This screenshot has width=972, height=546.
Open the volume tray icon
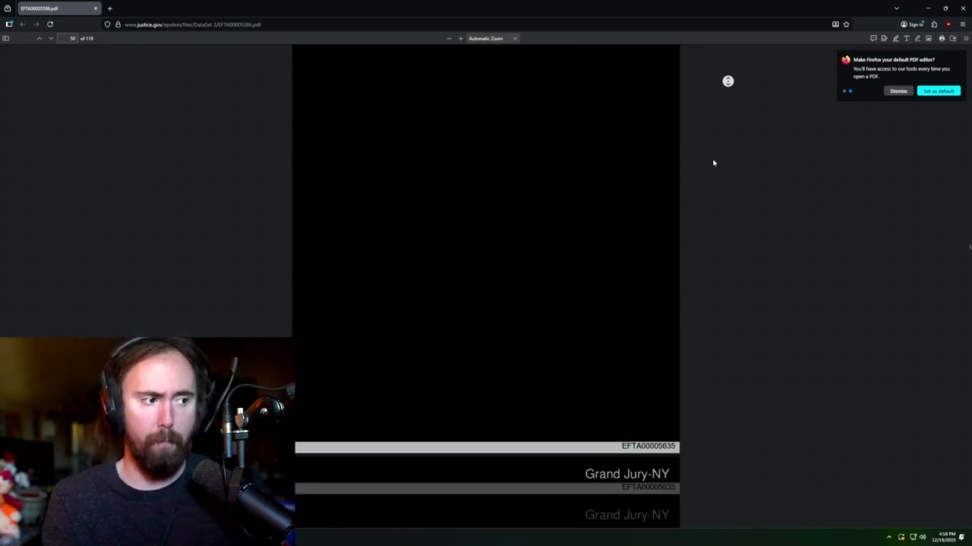coord(923,537)
